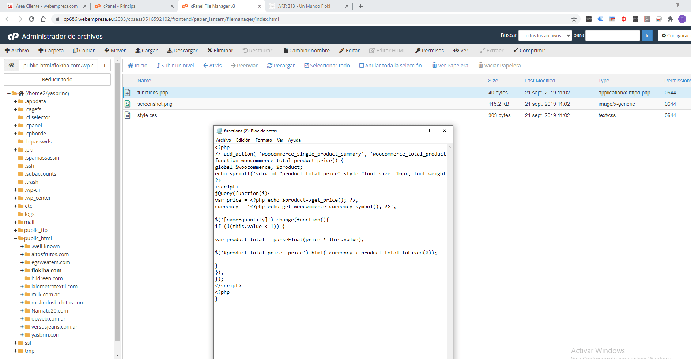Open Ver menu in Bloc de notas

pos(280,140)
